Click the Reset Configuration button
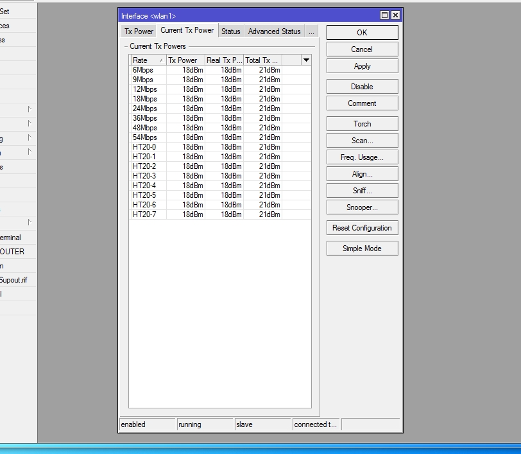 click(x=362, y=228)
